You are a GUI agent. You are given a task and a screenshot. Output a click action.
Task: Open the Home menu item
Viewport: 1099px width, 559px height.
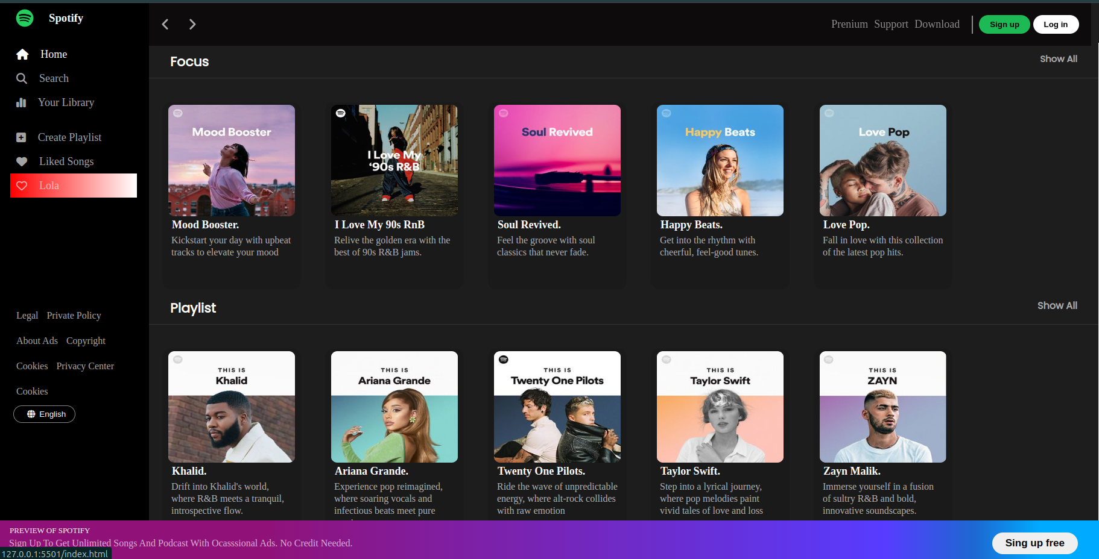(54, 54)
